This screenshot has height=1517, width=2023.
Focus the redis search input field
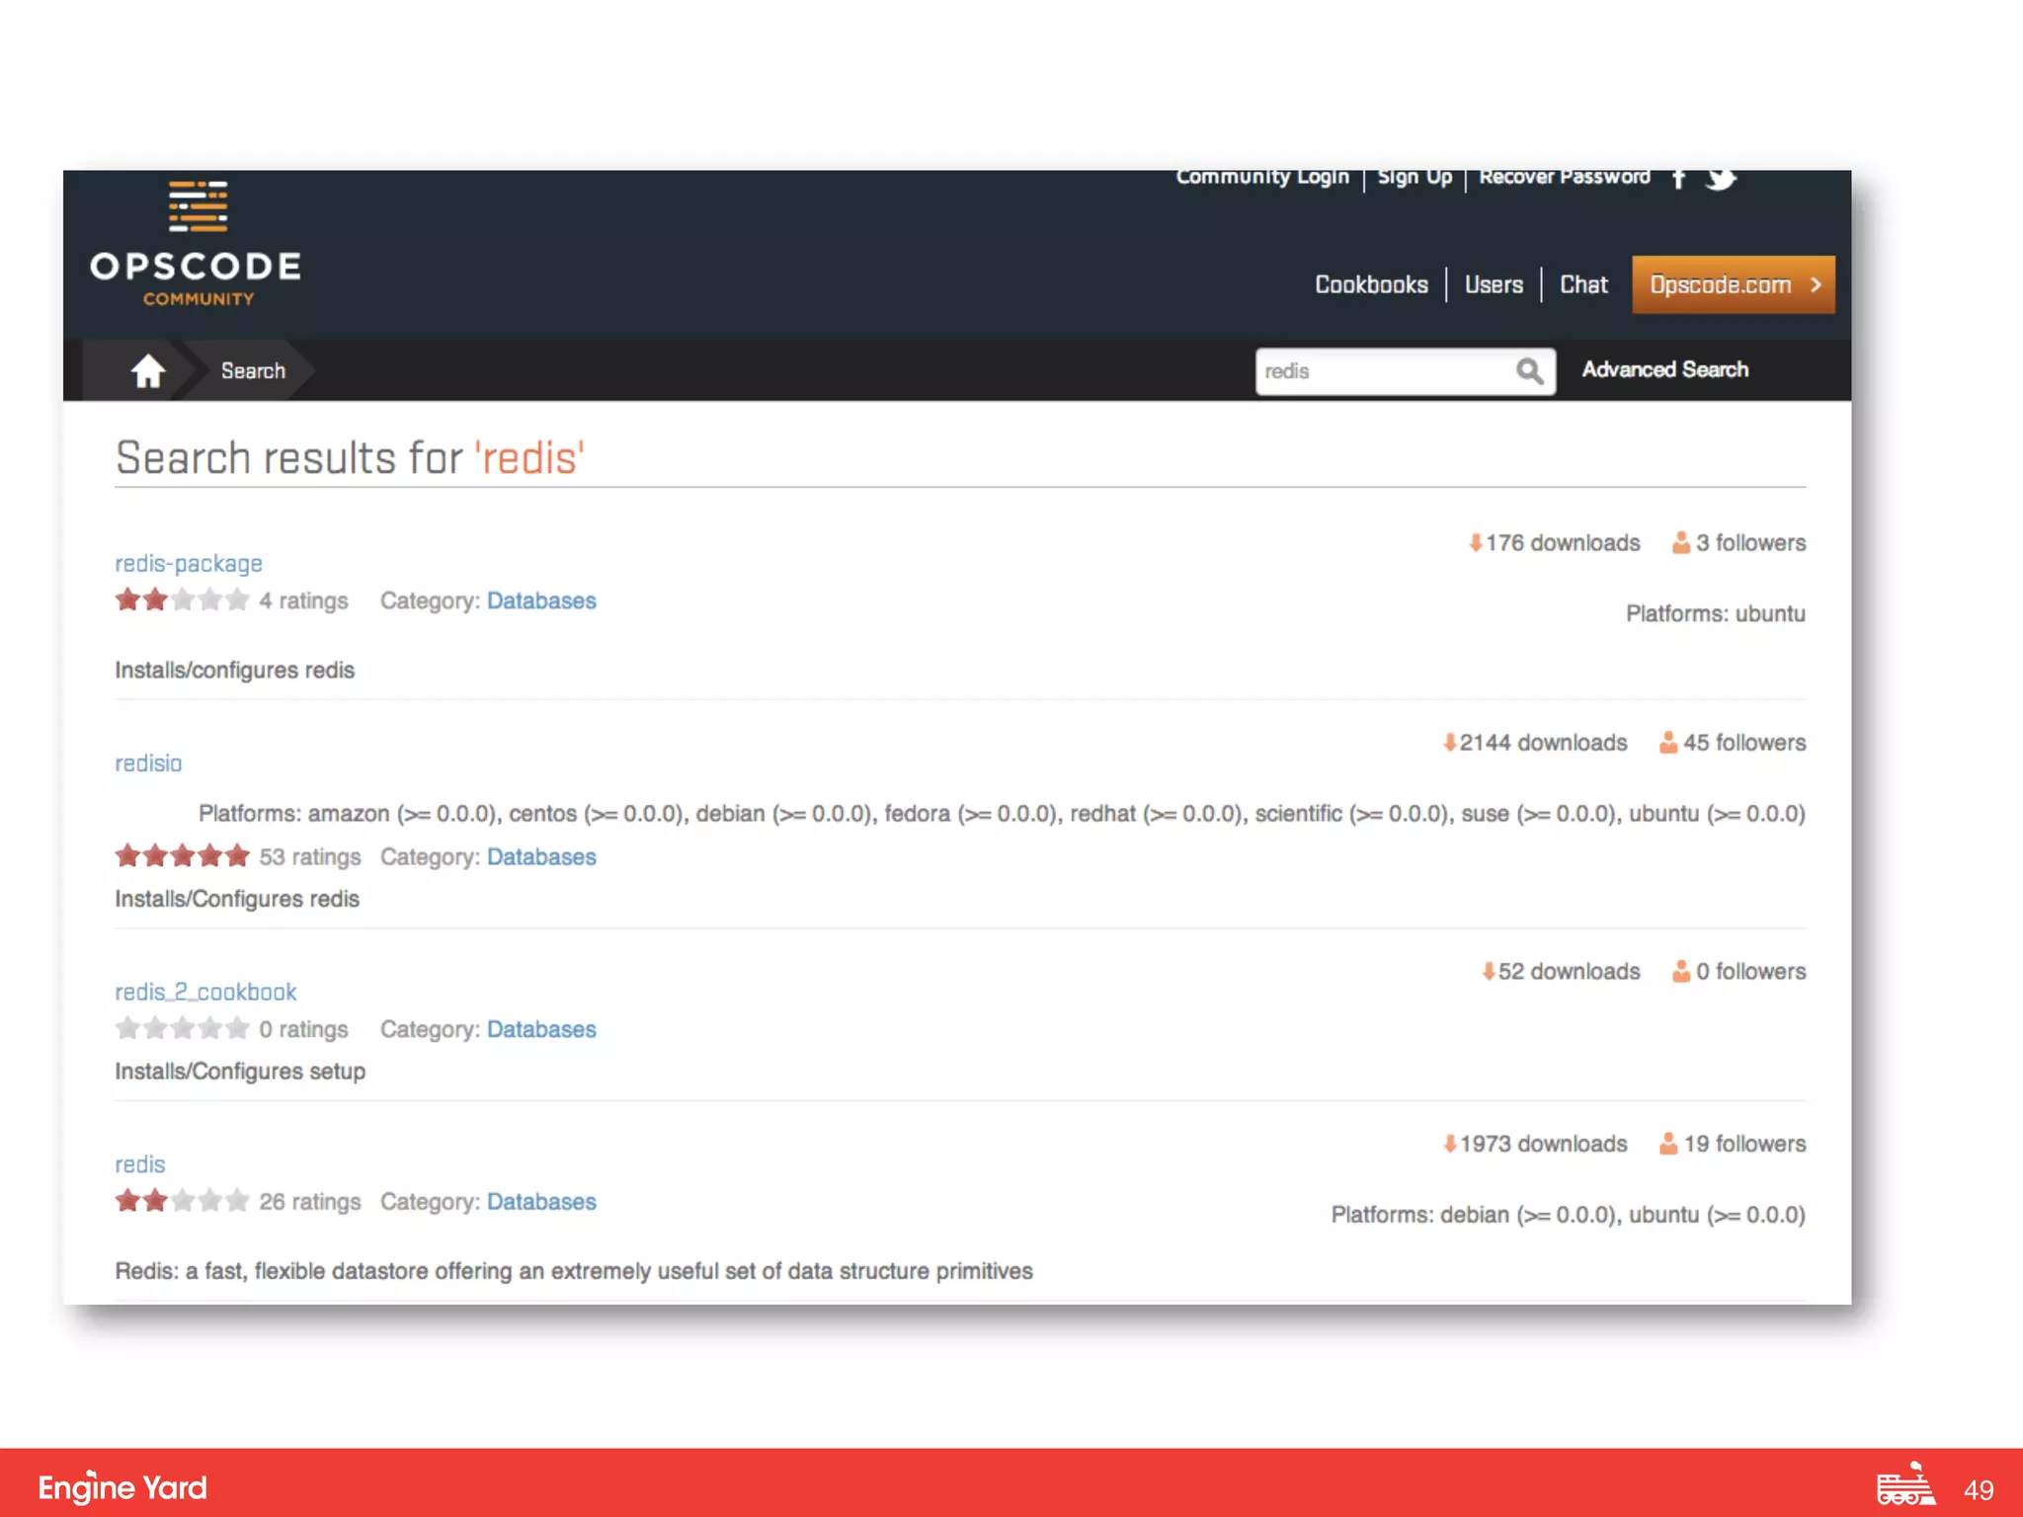[1383, 371]
